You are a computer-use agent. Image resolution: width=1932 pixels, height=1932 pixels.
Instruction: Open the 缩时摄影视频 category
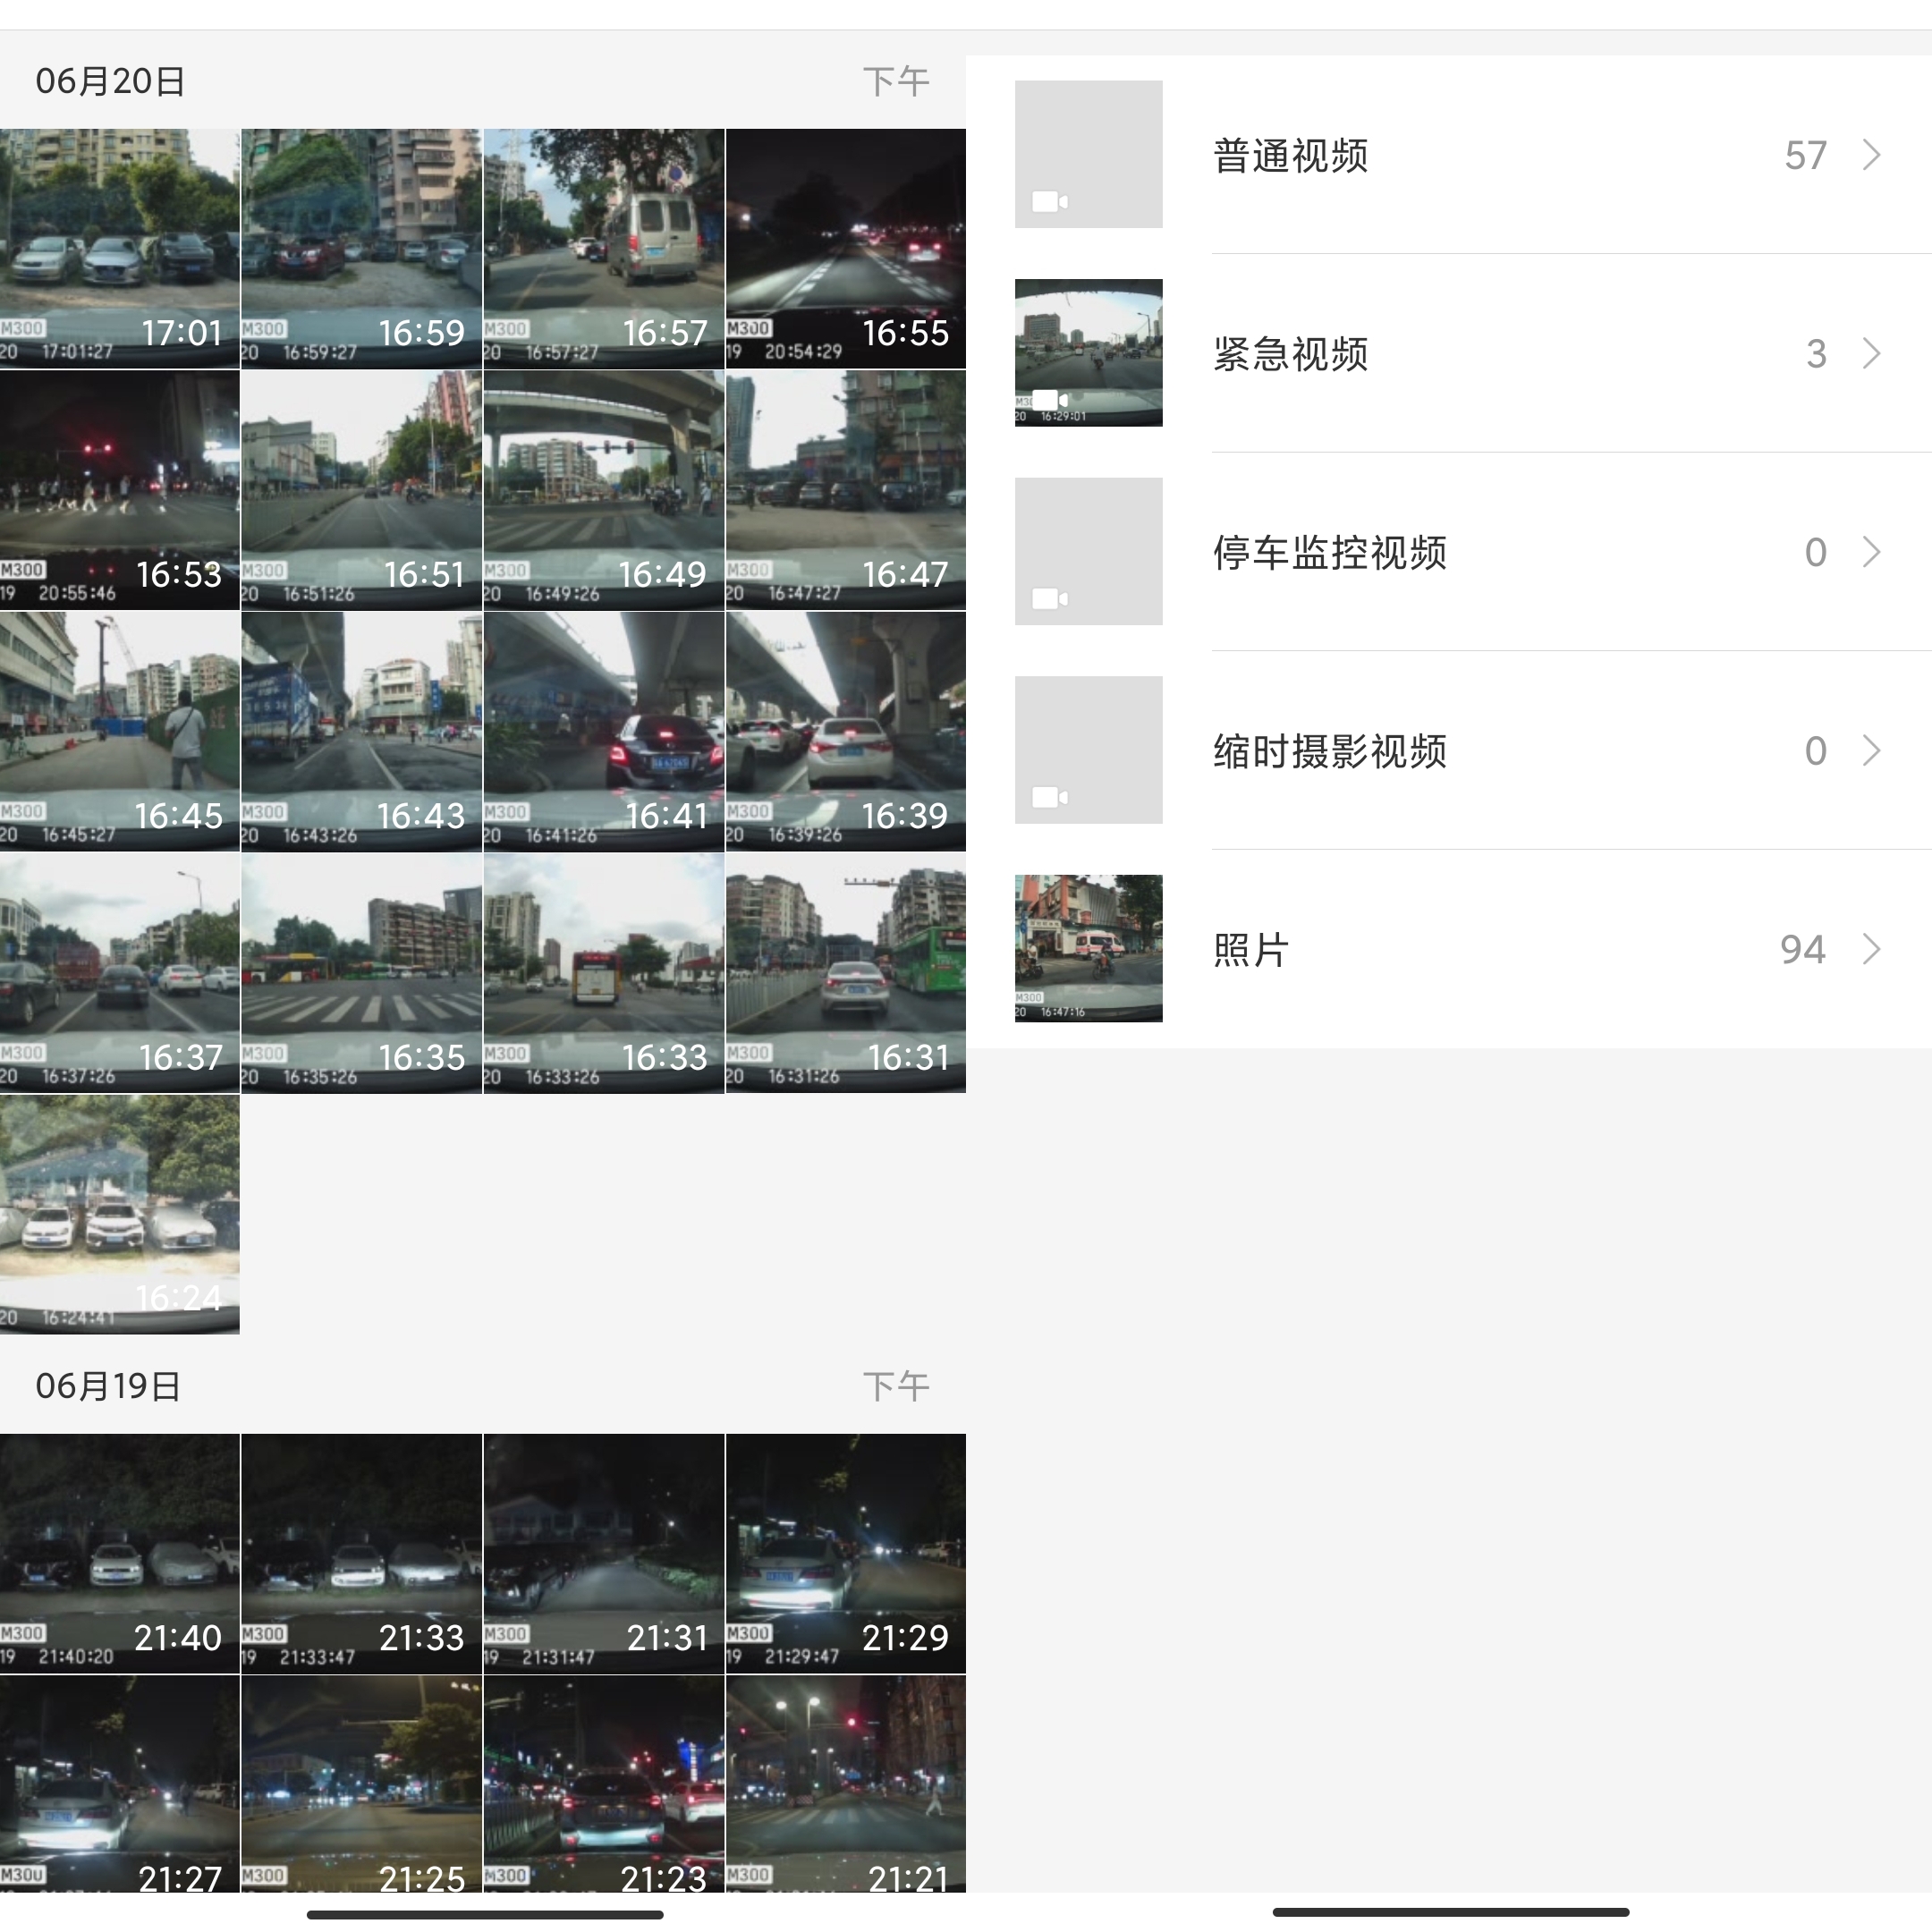[x=1330, y=750]
